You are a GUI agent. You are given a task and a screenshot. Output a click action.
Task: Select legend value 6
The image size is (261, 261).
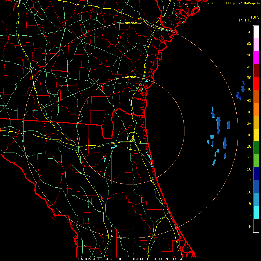[250, 204]
